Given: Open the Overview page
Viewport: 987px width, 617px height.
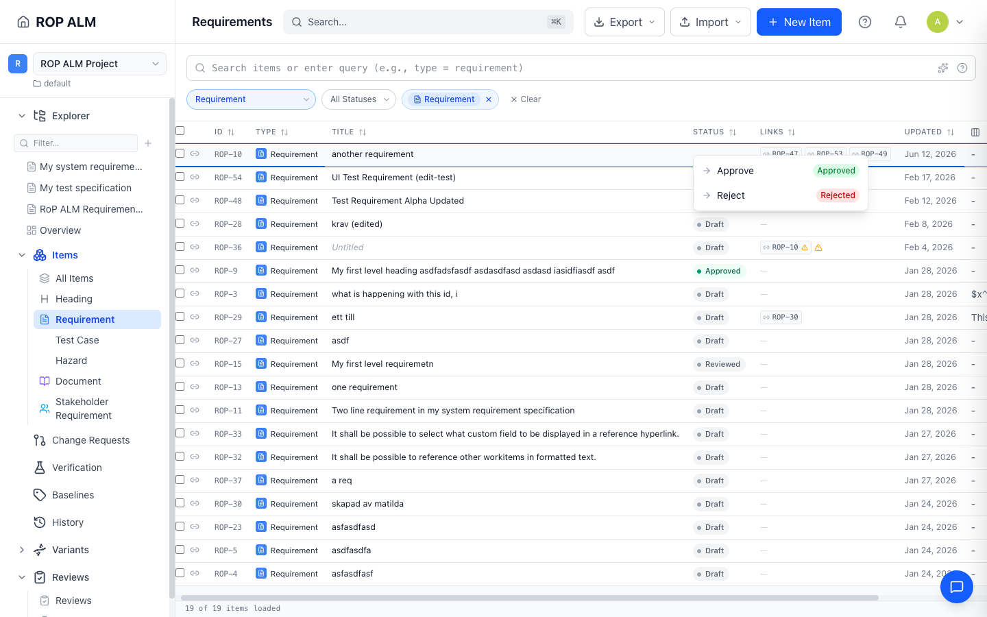Looking at the screenshot, I should 60,230.
